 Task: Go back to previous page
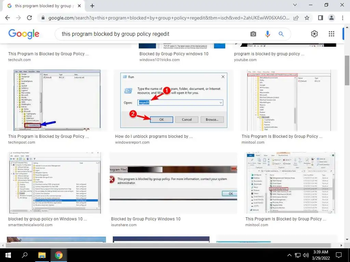click(x=8, y=18)
